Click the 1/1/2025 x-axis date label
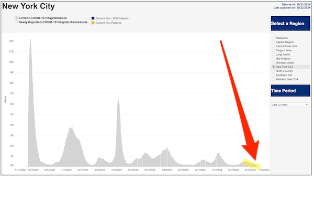The image size is (314, 199). point(264,170)
